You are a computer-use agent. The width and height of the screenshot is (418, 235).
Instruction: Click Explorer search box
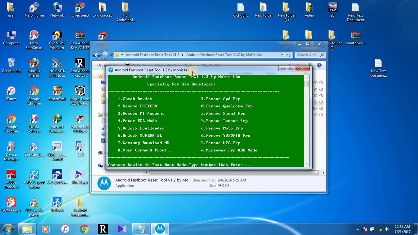click(x=310, y=55)
